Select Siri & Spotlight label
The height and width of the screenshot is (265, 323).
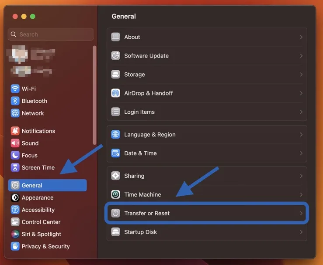[x=42, y=234]
